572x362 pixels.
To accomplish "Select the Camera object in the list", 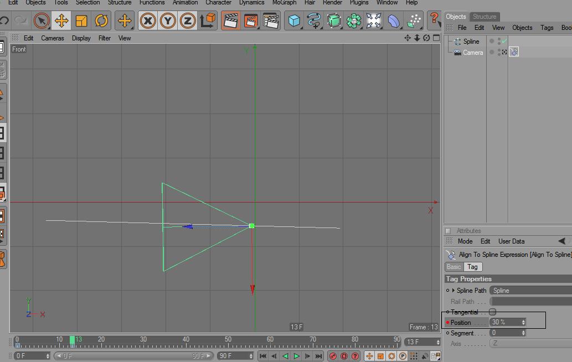I will pyautogui.click(x=473, y=53).
